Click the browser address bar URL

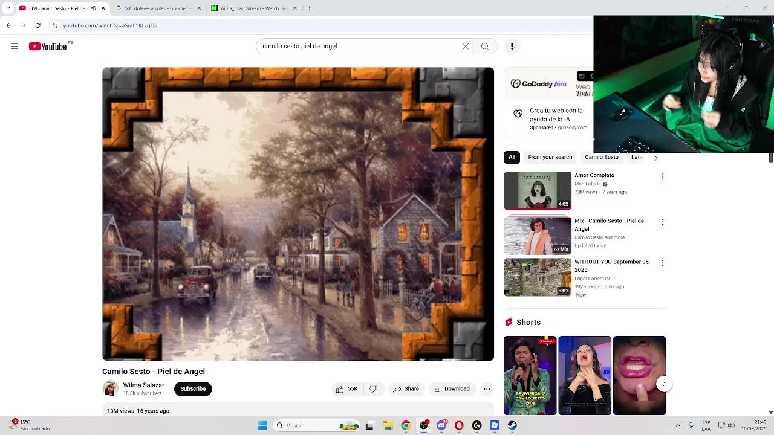click(109, 25)
